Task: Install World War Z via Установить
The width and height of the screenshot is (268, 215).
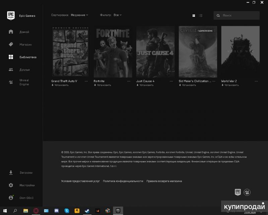Action: [x=230, y=85]
